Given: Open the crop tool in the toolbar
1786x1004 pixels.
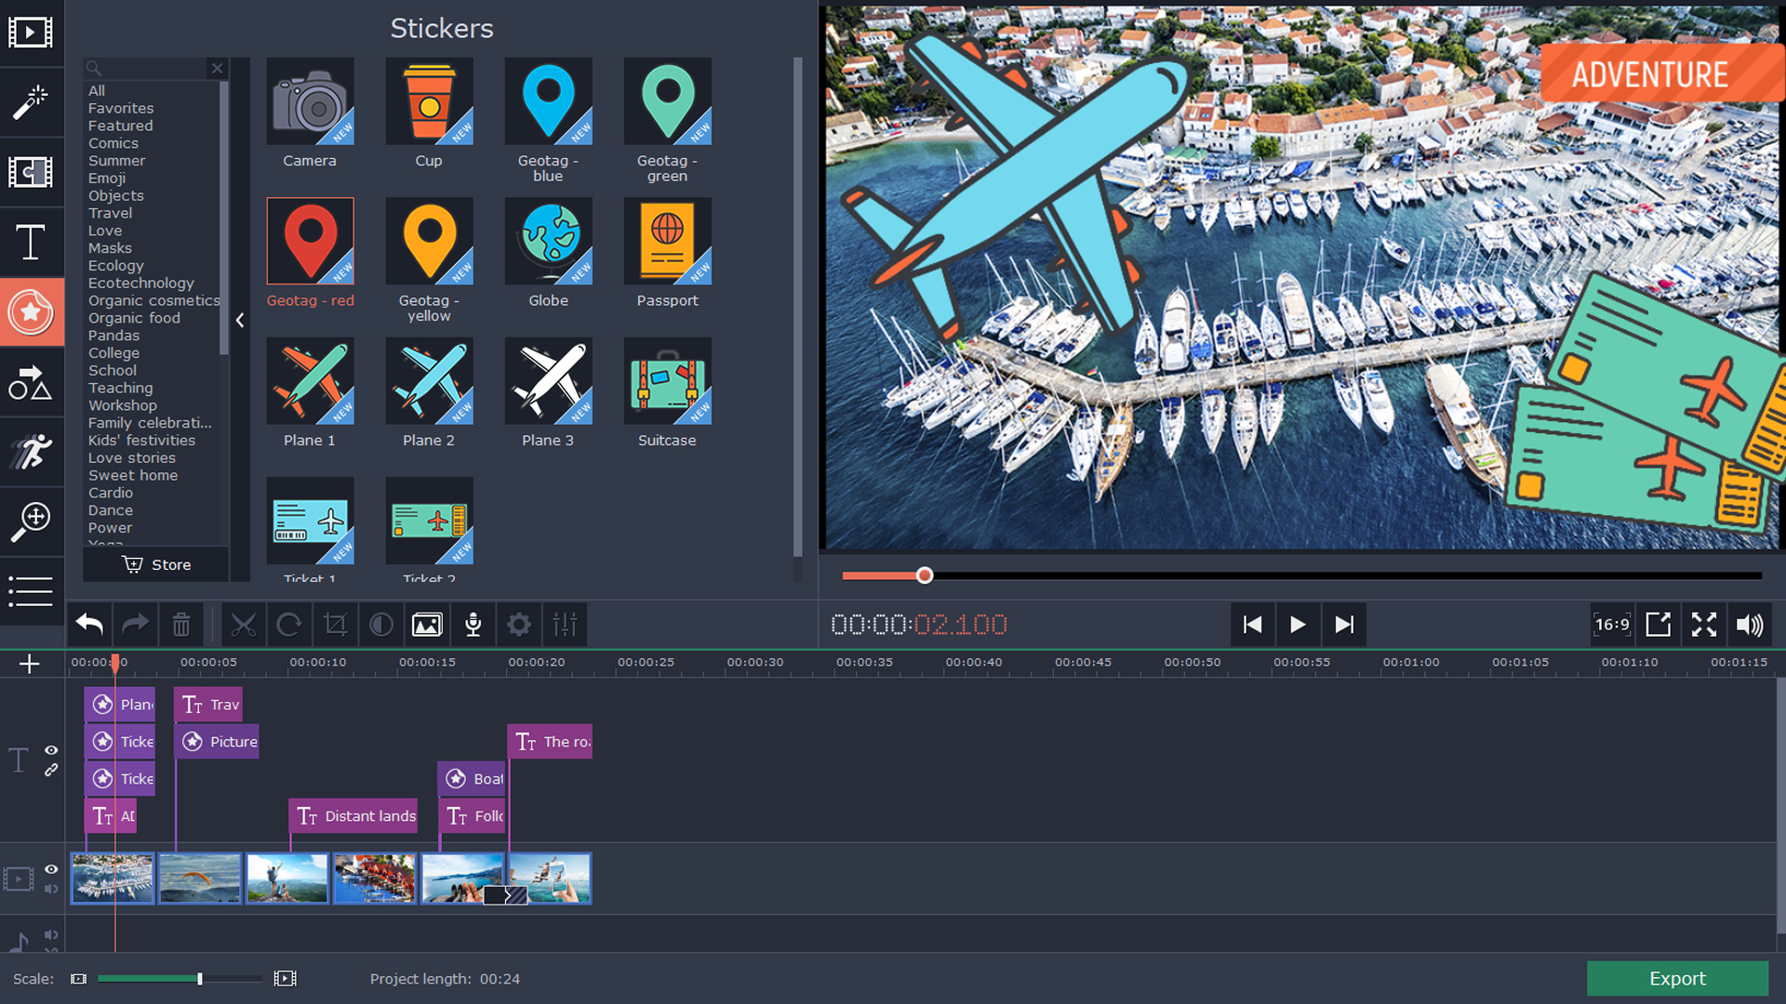Looking at the screenshot, I should pos(335,624).
